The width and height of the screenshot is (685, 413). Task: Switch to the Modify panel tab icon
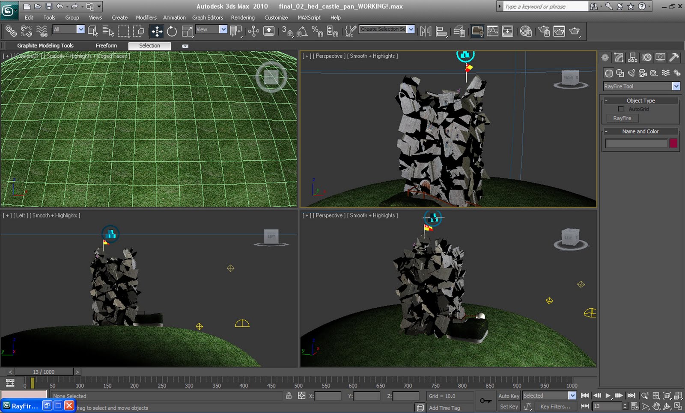point(619,57)
